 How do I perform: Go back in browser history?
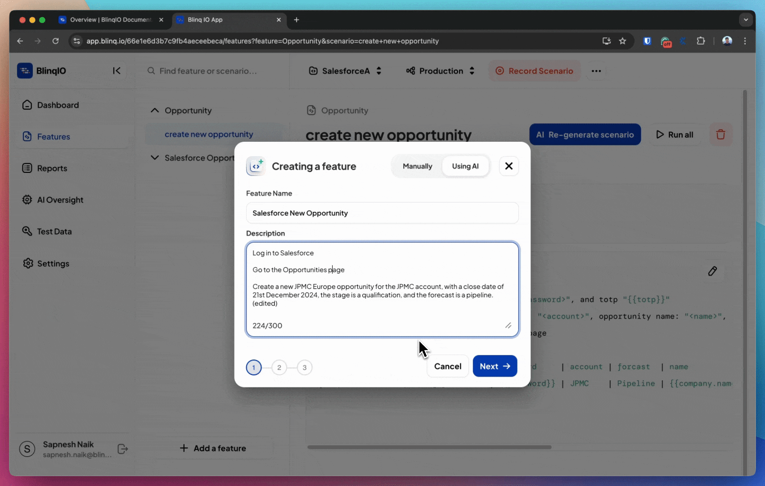[20, 41]
